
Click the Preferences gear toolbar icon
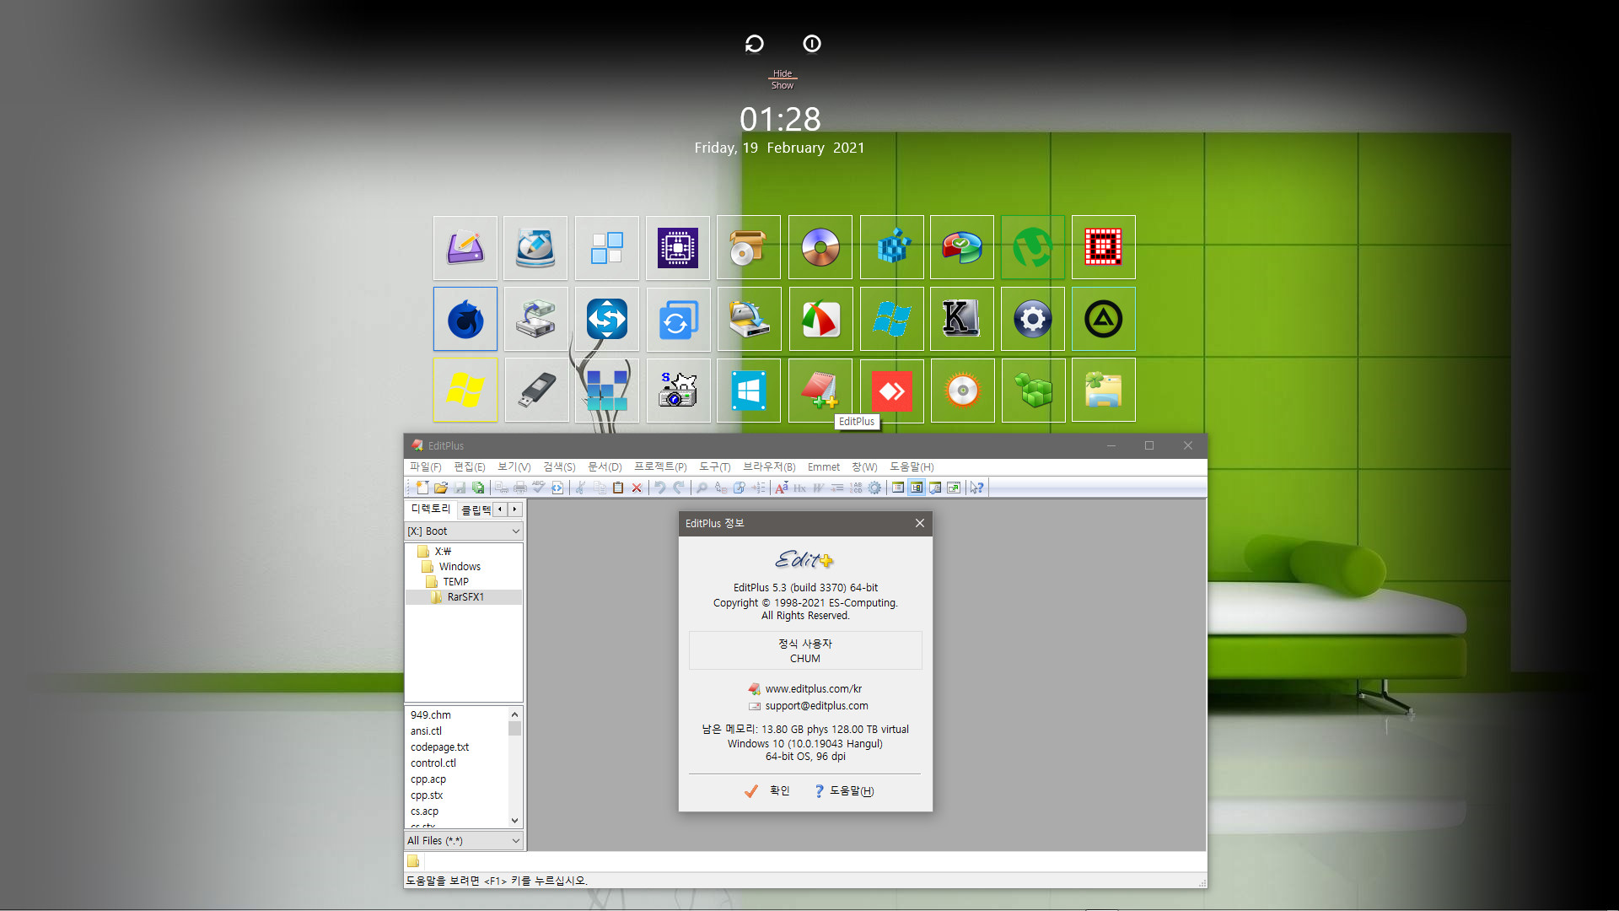(874, 488)
